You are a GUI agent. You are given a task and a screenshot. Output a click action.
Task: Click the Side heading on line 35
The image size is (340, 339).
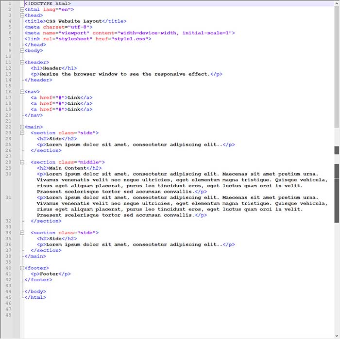click(55, 239)
